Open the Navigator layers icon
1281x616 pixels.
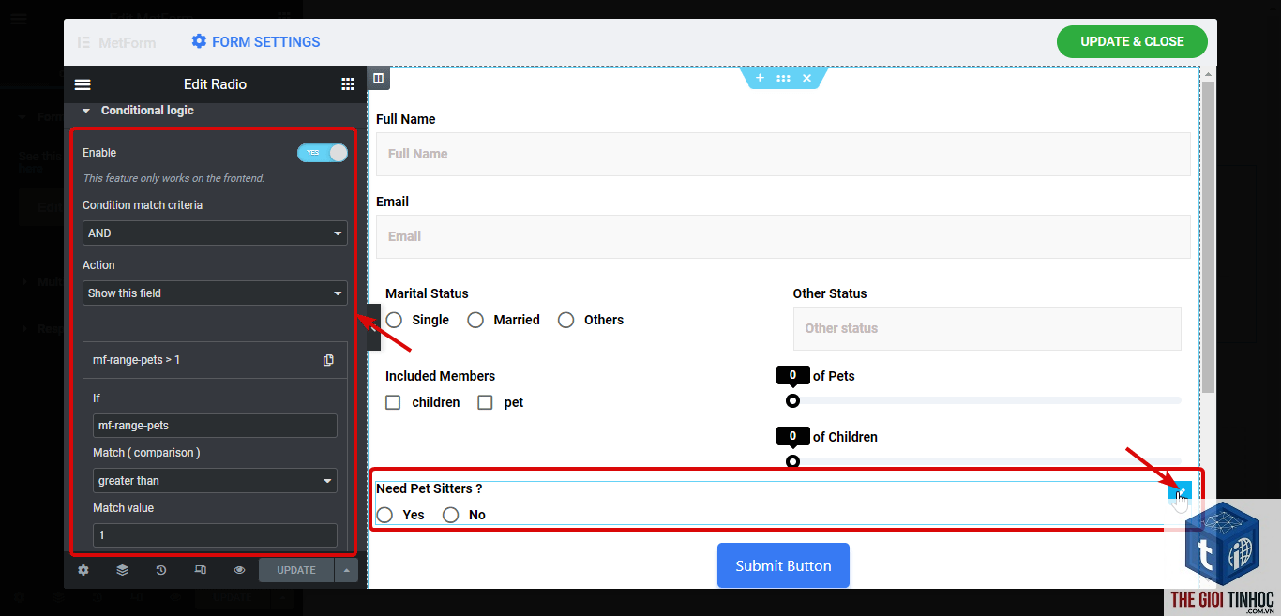122,570
